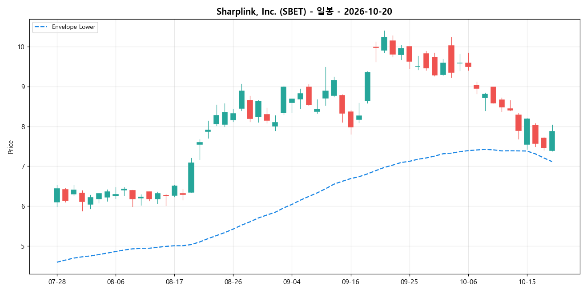Click the 09-25 x-axis date label
The width and height of the screenshot is (587, 293).
pyautogui.click(x=409, y=282)
